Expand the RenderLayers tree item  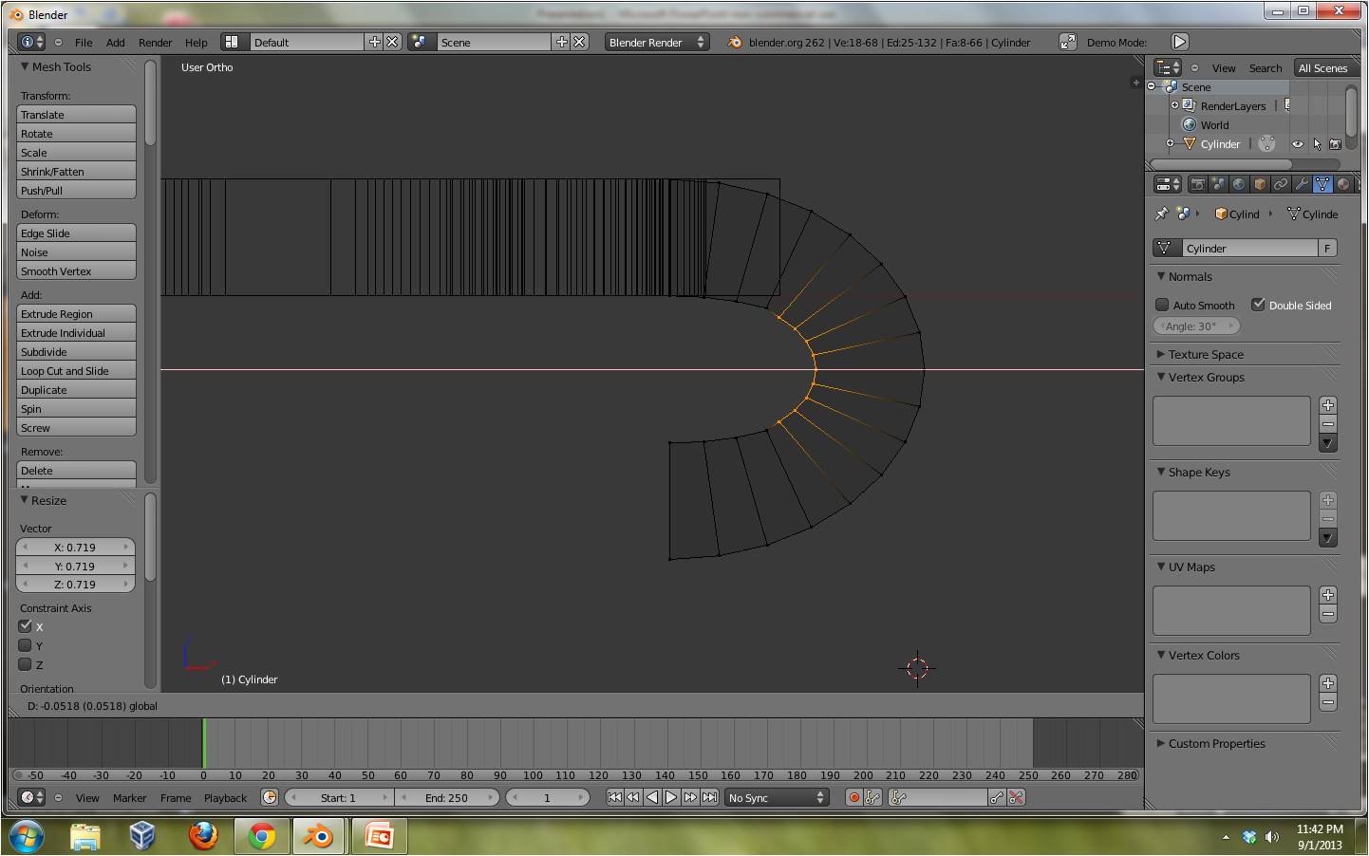(x=1174, y=105)
